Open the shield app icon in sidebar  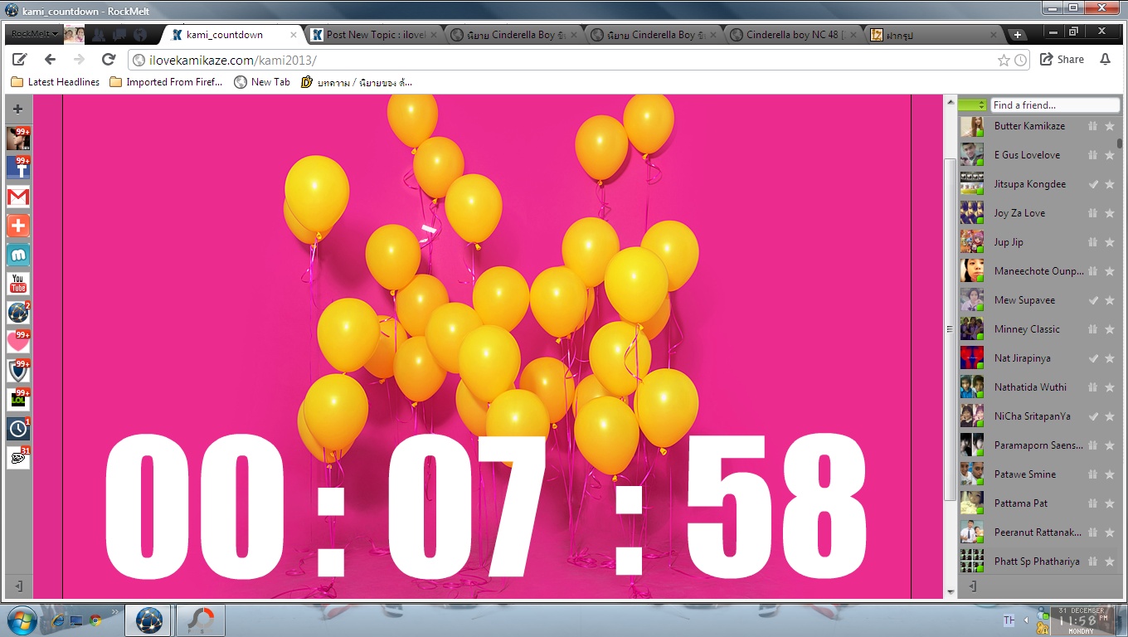click(18, 371)
